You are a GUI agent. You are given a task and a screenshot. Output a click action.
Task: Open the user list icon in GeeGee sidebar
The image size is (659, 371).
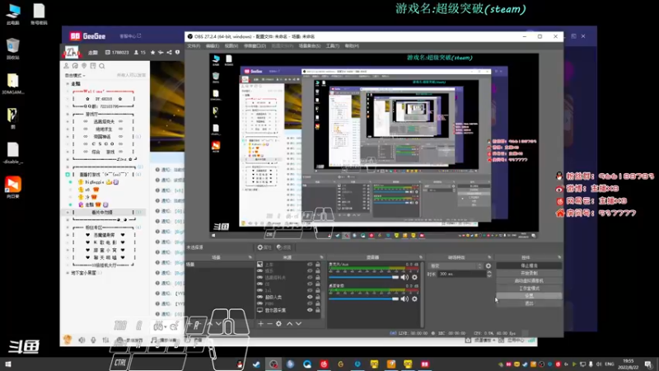66,66
